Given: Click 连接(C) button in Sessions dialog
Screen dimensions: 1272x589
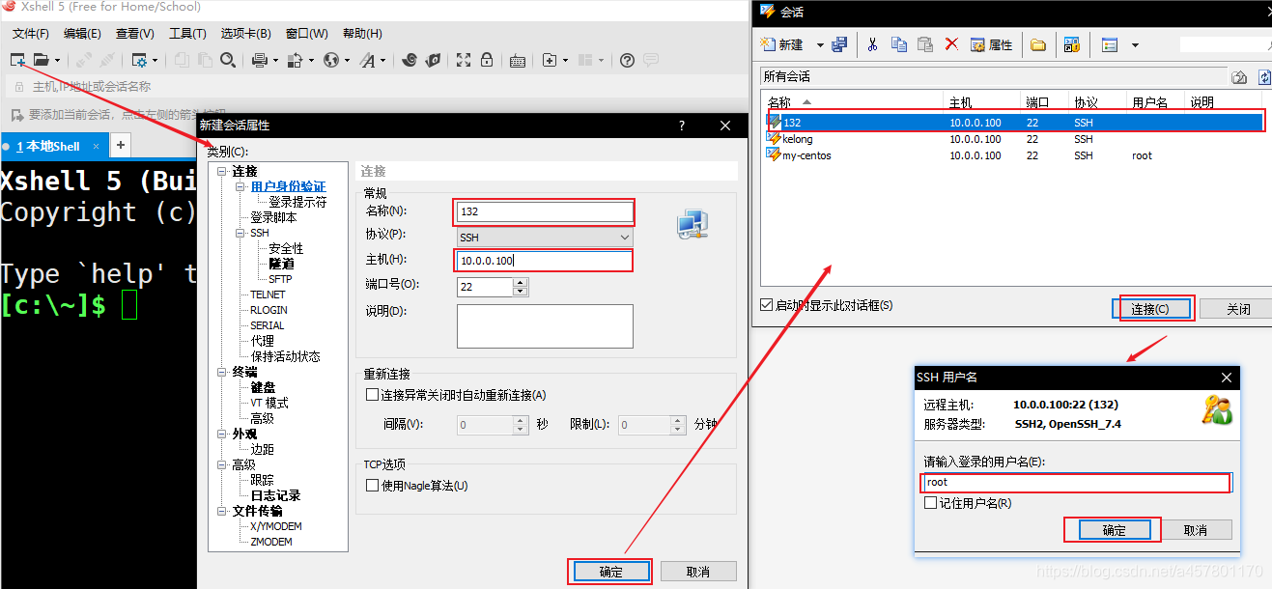Looking at the screenshot, I should pyautogui.click(x=1149, y=309).
